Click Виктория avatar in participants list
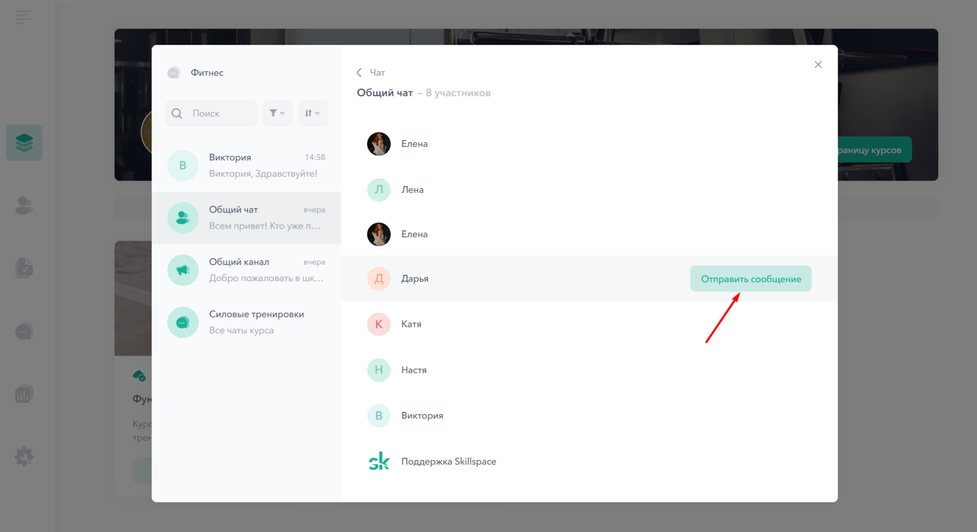The width and height of the screenshot is (977, 532). (x=379, y=416)
